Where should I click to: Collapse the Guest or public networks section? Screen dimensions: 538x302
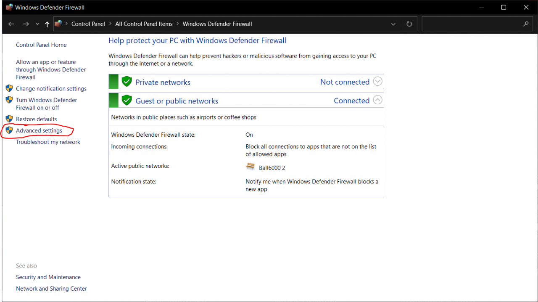[x=378, y=100]
